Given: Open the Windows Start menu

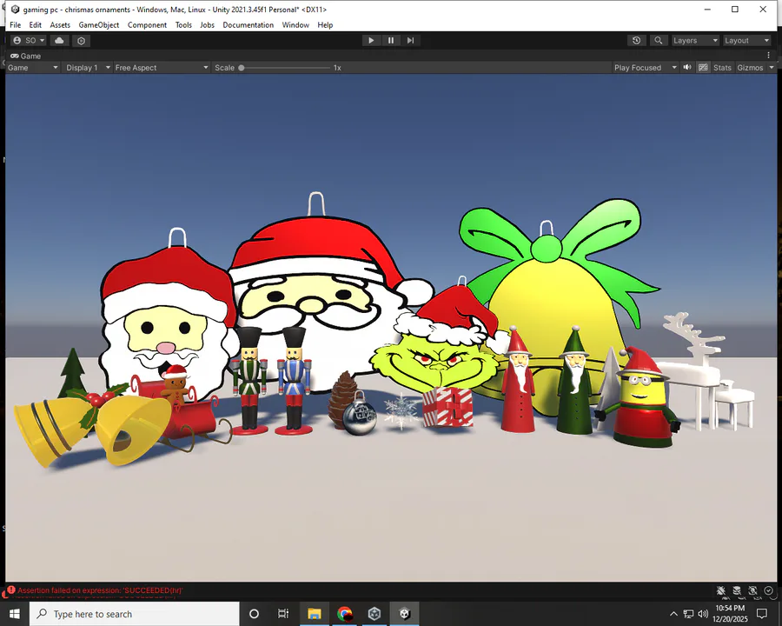Looking at the screenshot, I should pos(15,614).
